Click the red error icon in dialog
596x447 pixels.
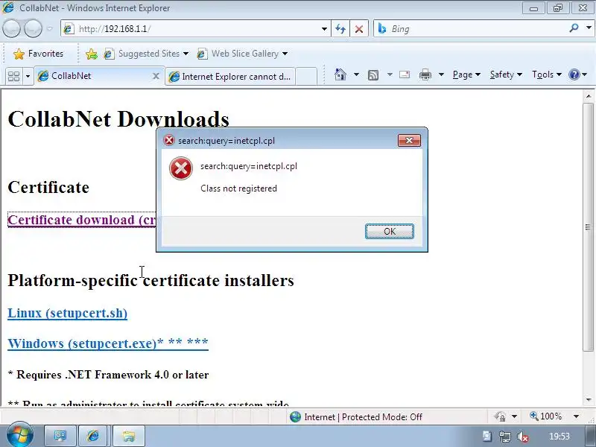180,168
